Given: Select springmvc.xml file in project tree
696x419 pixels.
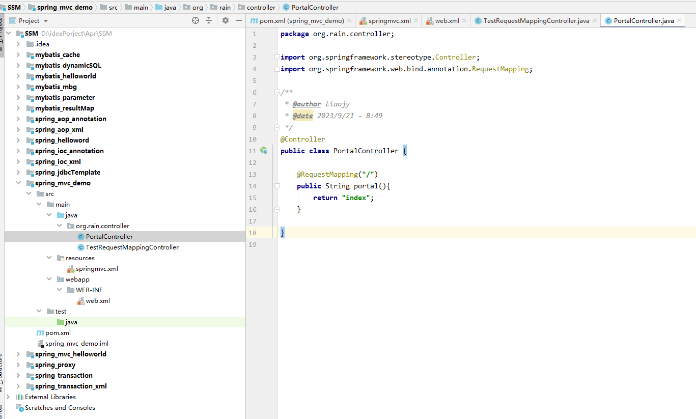Looking at the screenshot, I should click(x=97, y=268).
